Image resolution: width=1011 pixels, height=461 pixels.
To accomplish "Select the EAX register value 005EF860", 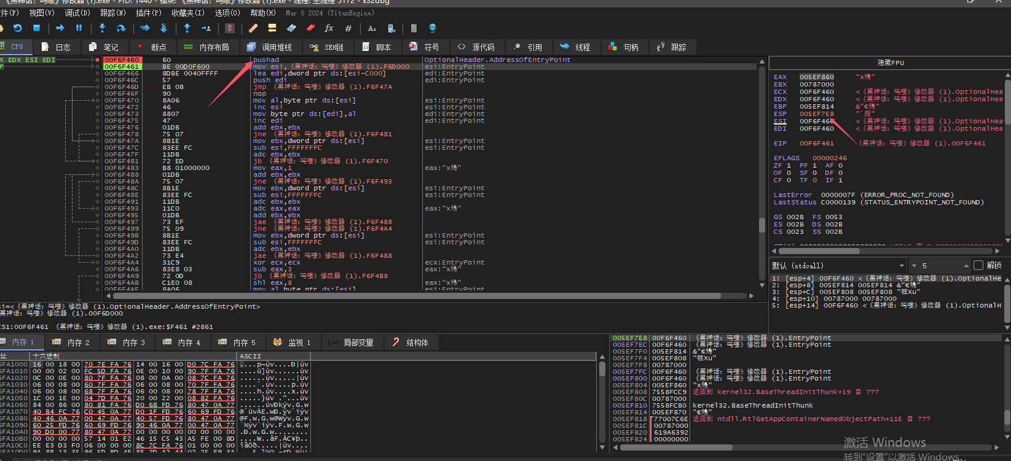I will click(817, 77).
